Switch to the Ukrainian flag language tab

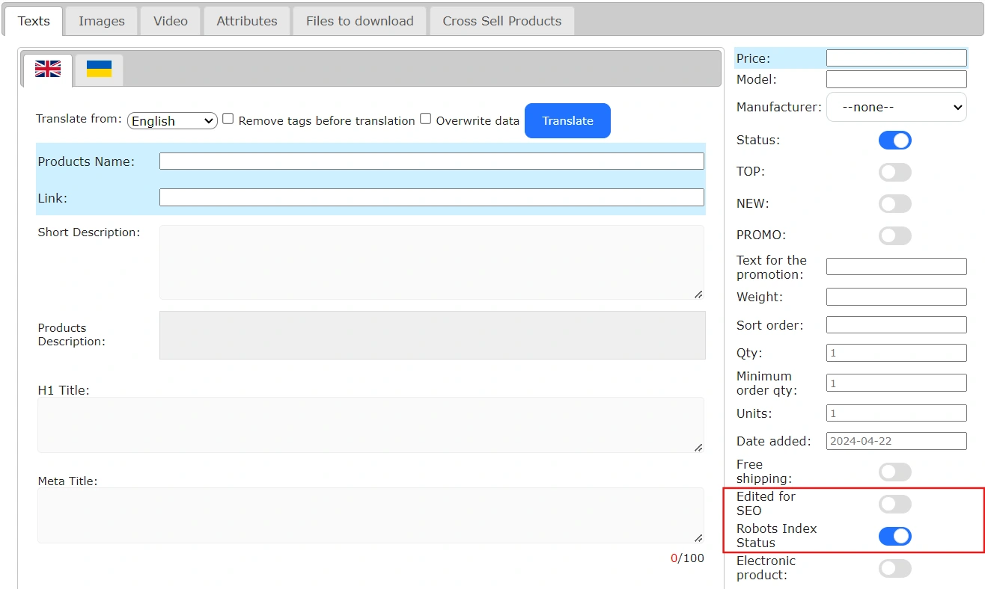pyautogui.click(x=99, y=70)
